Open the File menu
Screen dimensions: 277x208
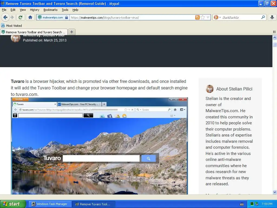pos(4,10)
